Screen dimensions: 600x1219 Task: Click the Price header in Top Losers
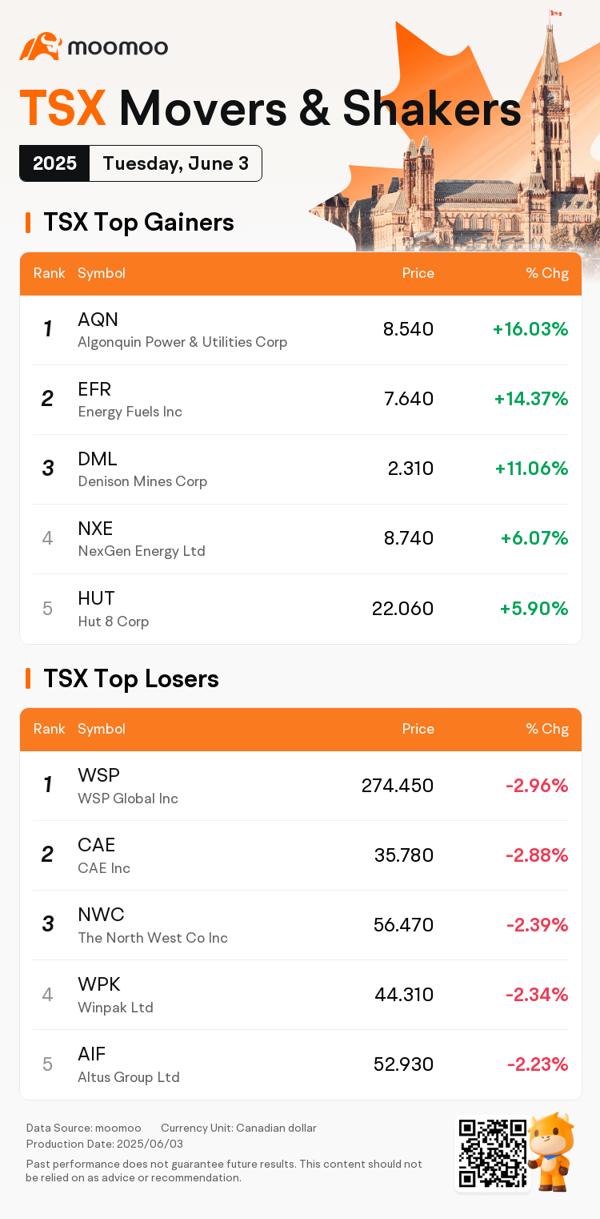[x=418, y=729]
